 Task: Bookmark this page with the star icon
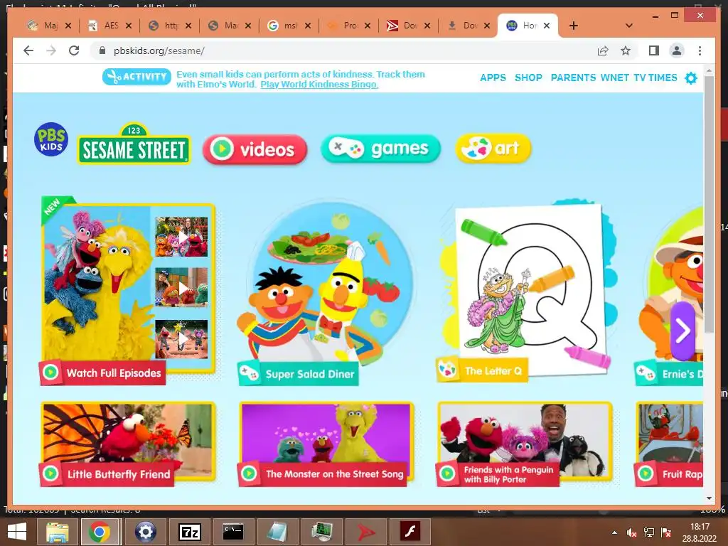pos(626,50)
